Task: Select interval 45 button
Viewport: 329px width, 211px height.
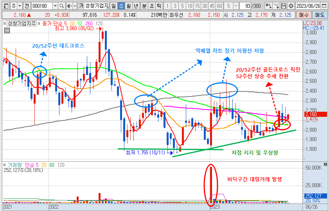Action: (x=212, y=6)
